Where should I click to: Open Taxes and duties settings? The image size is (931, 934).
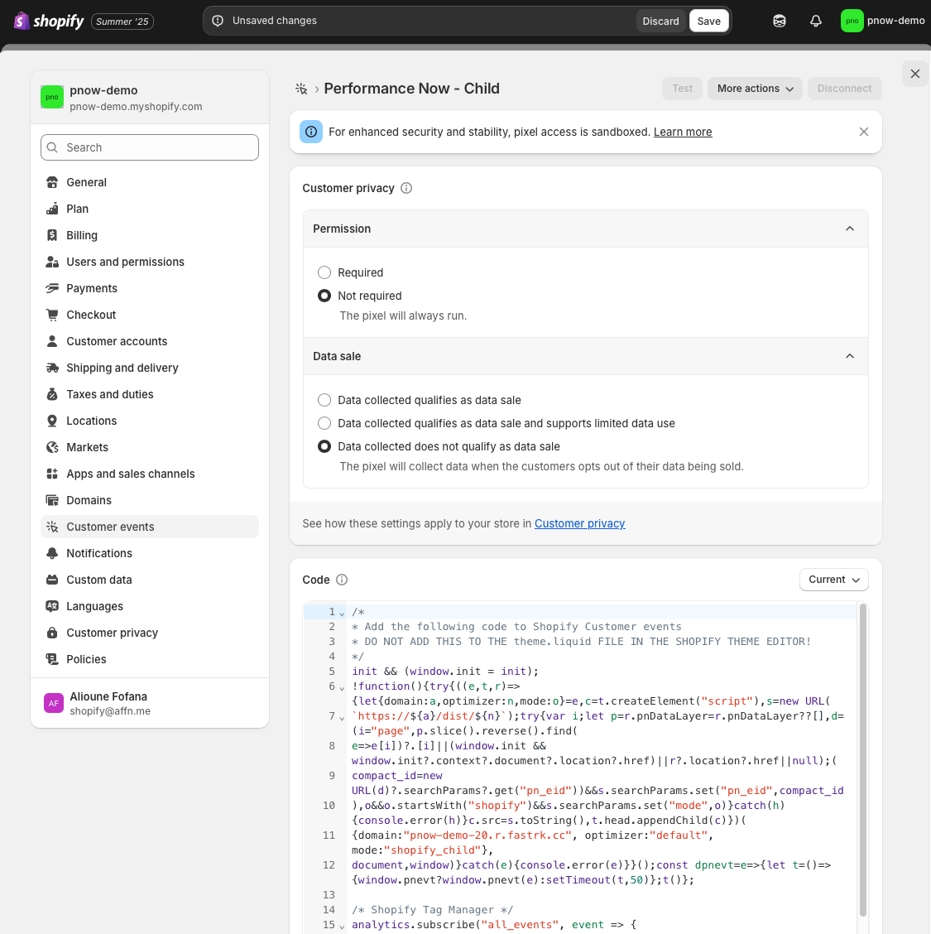click(150, 394)
